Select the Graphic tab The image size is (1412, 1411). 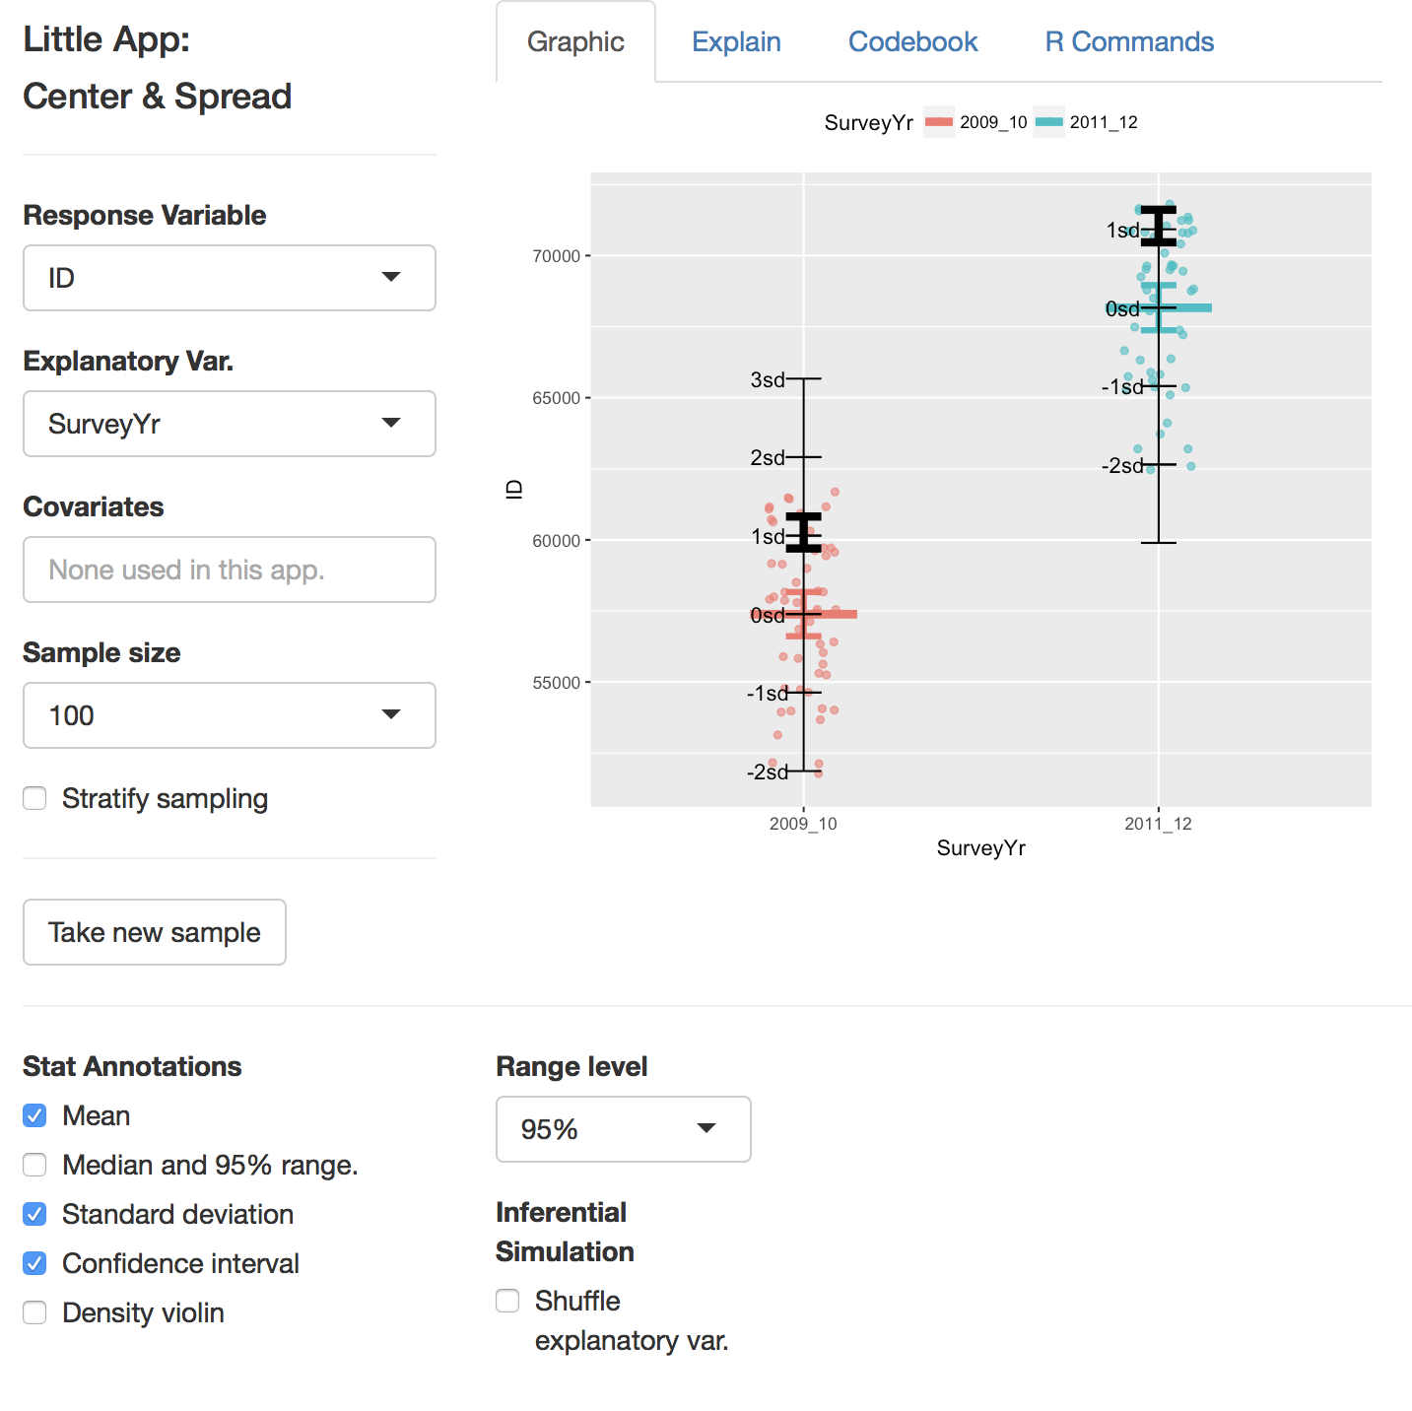(575, 42)
